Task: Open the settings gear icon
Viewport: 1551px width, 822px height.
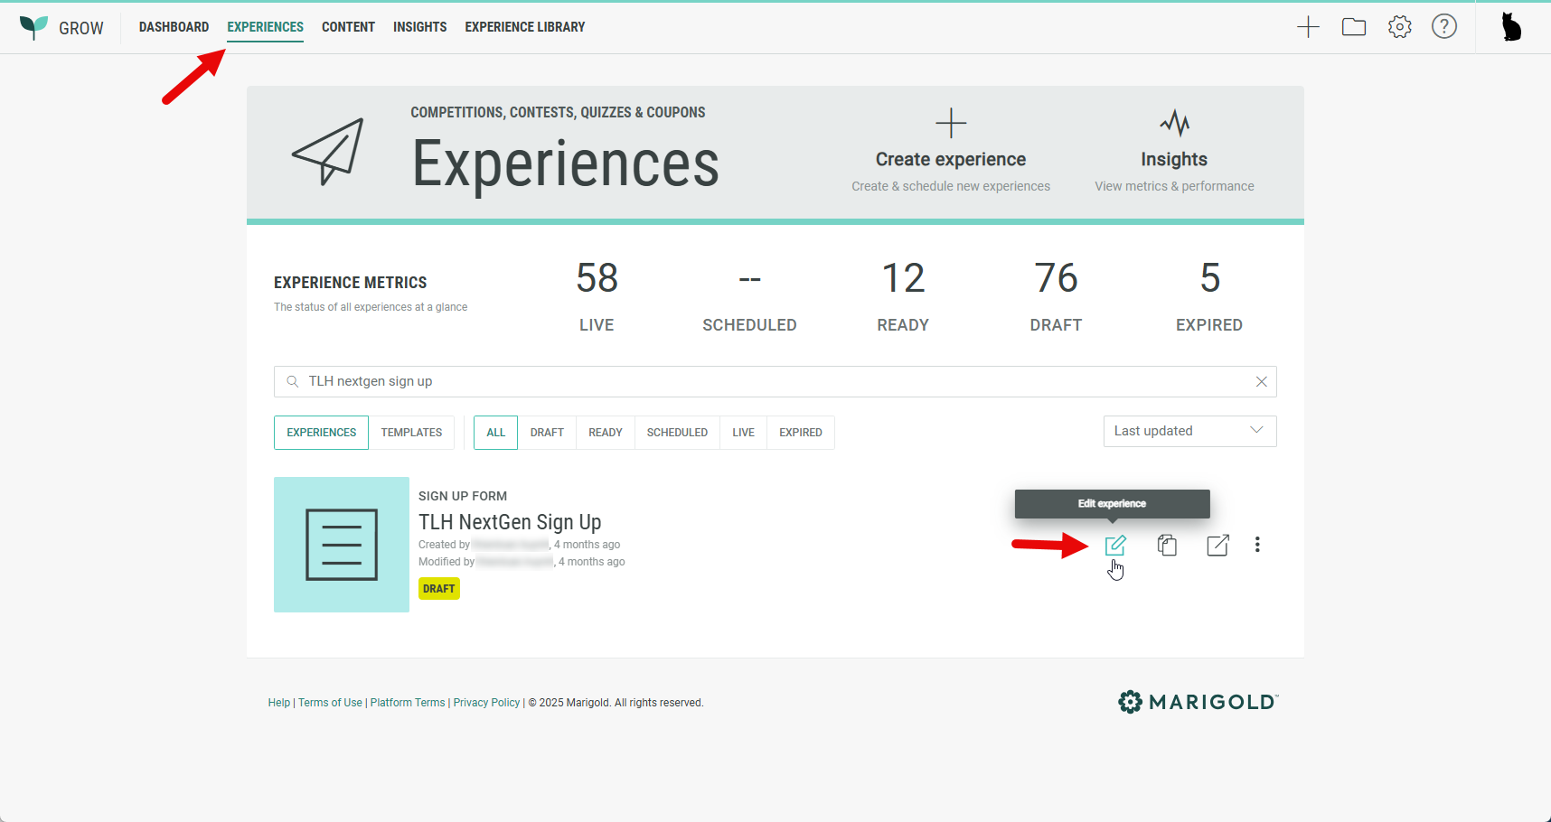Action: pyautogui.click(x=1399, y=27)
